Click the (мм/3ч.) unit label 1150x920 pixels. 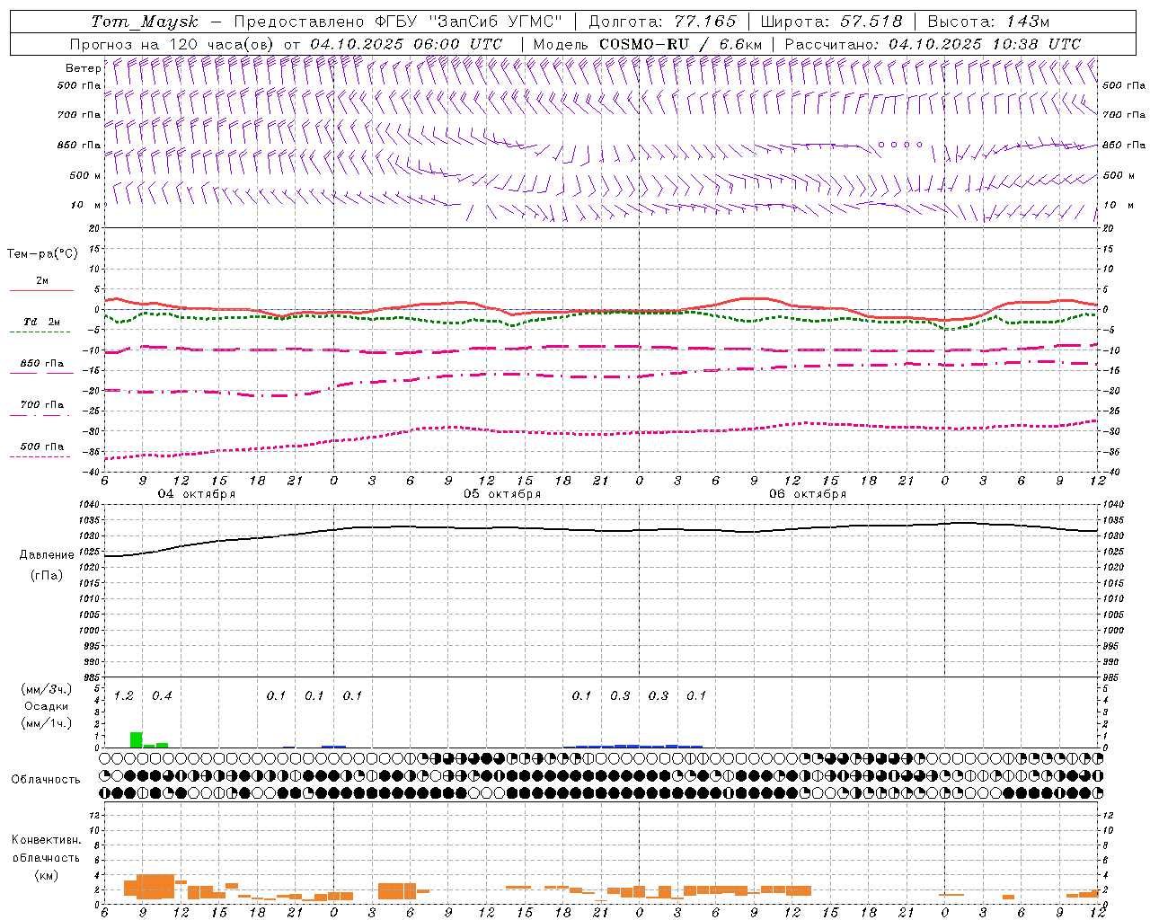45,689
